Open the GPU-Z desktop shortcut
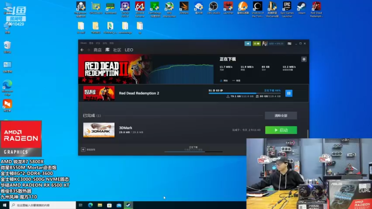The height and width of the screenshot is (209, 372). [x=96, y=8]
